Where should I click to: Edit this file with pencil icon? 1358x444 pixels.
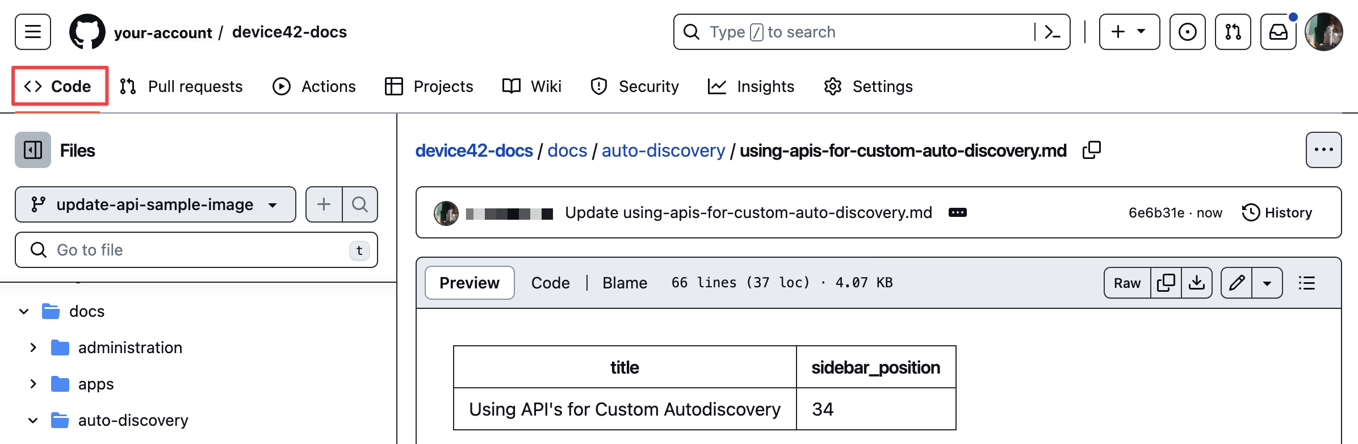pyautogui.click(x=1237, y=283)
